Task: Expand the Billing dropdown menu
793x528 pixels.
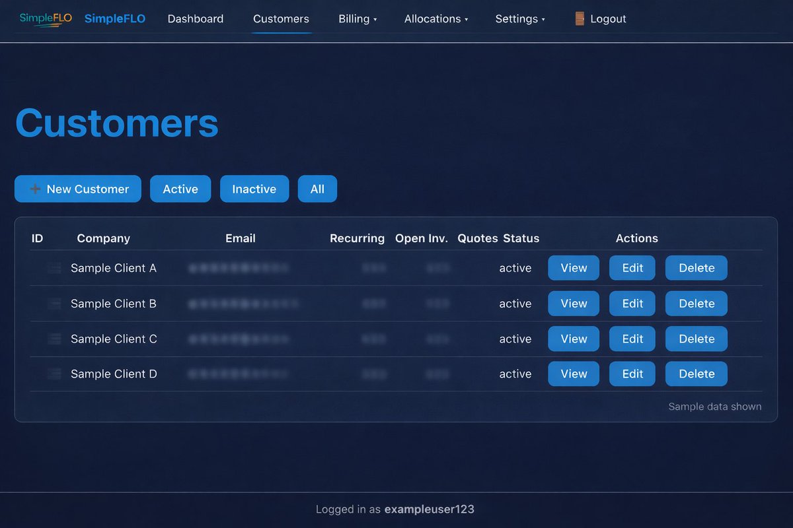Action: (x=358, y=18)
